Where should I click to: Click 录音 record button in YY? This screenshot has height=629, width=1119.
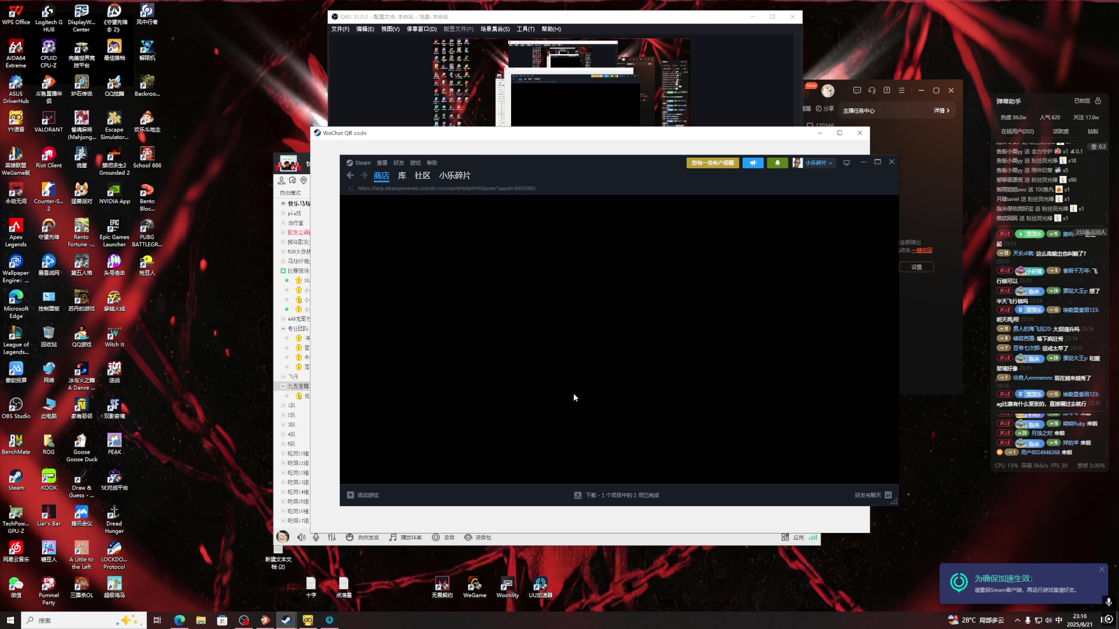[x=443, y=538]
